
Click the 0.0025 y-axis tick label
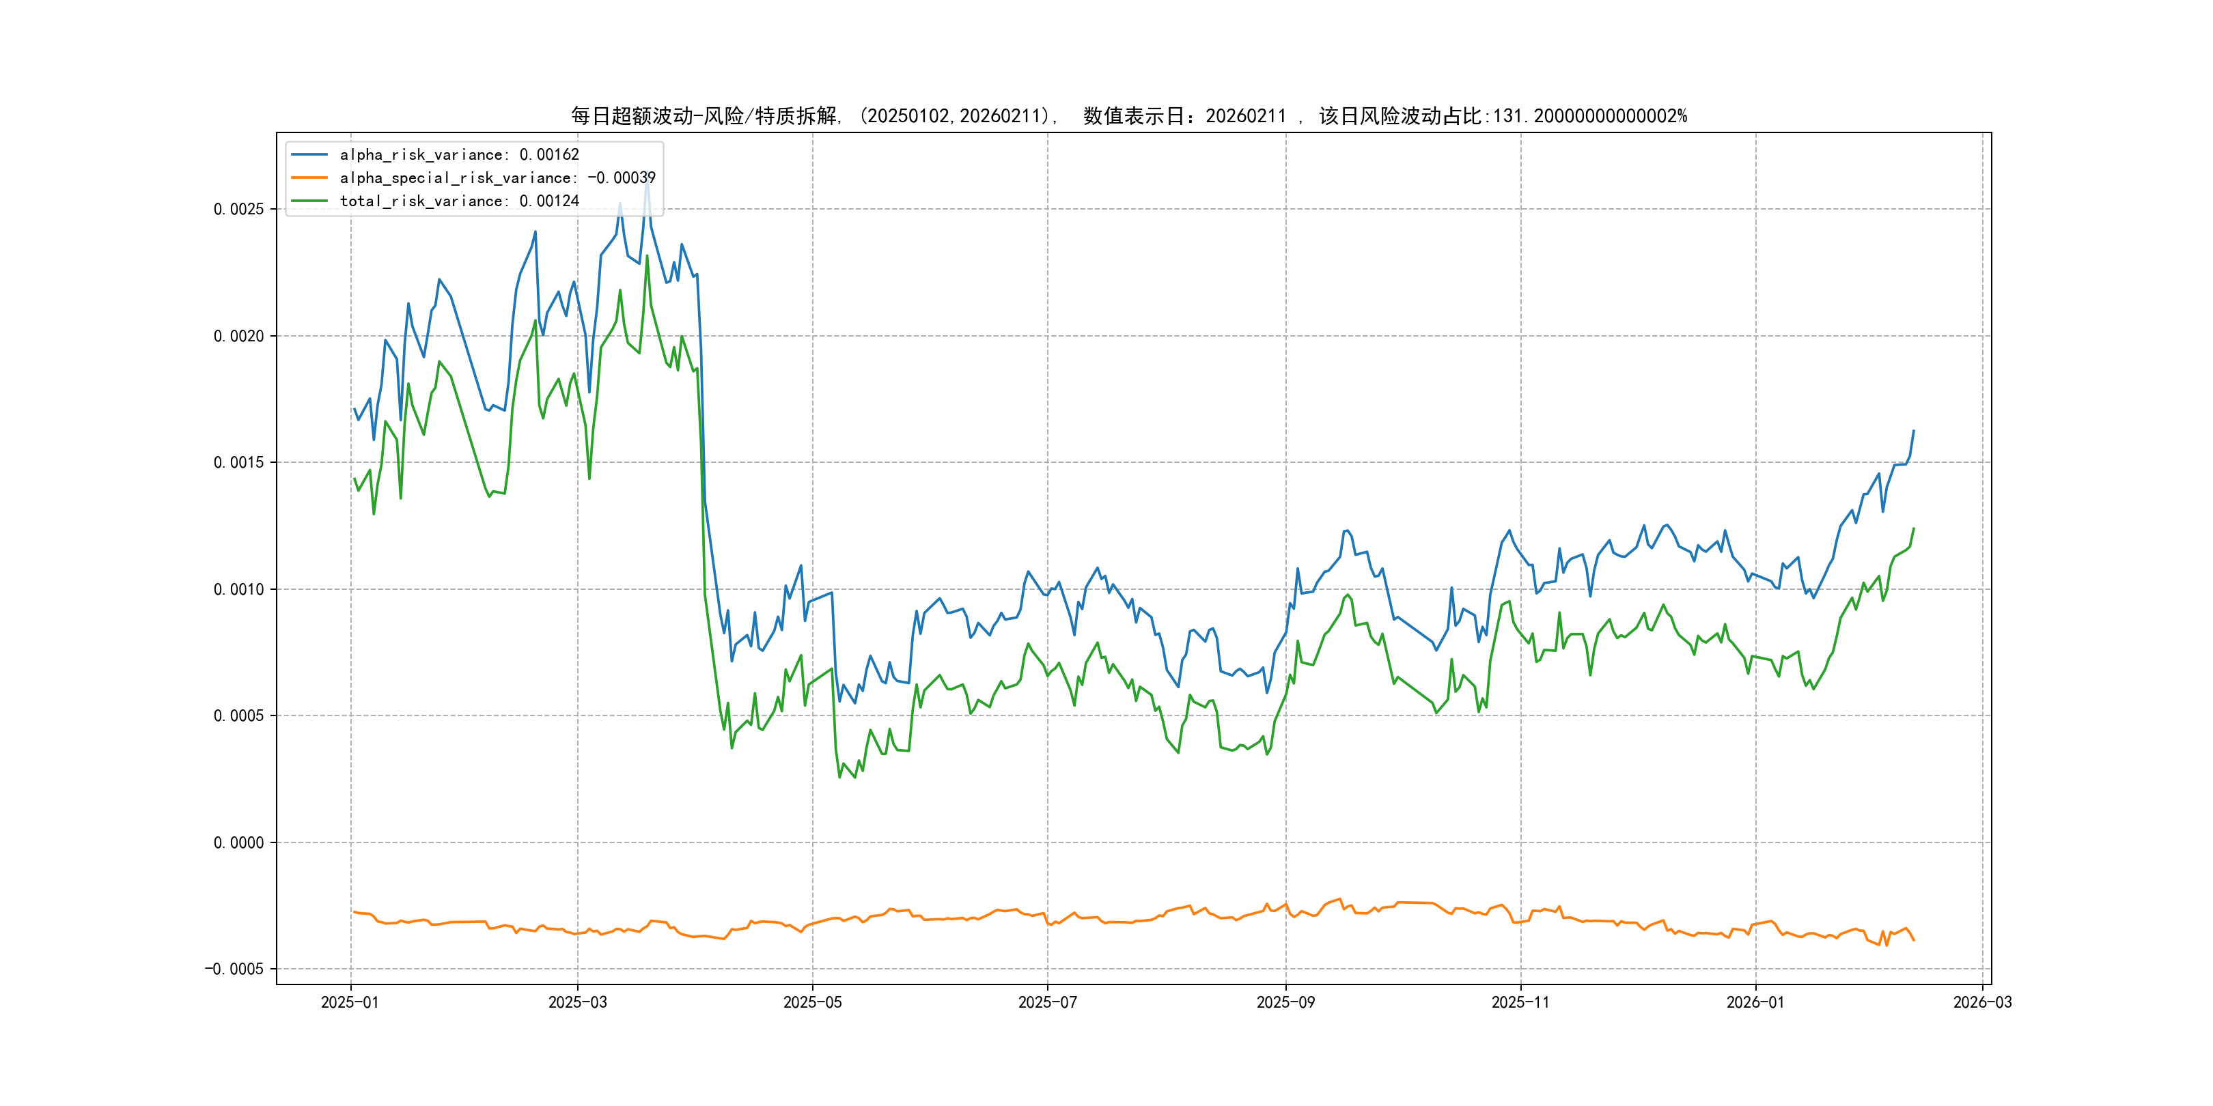239,210
